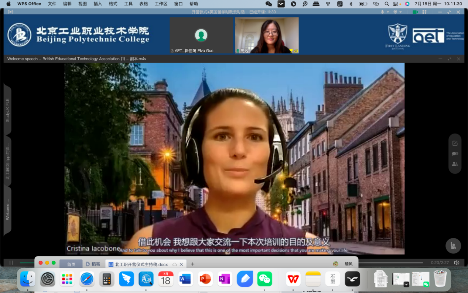Open the webcam device dropdown arrow
Image resolution: width=468 pixels, height=293 pixels.
point(401,12)
